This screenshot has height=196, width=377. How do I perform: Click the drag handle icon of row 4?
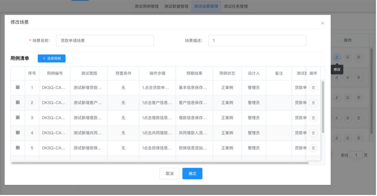point(18,133)
